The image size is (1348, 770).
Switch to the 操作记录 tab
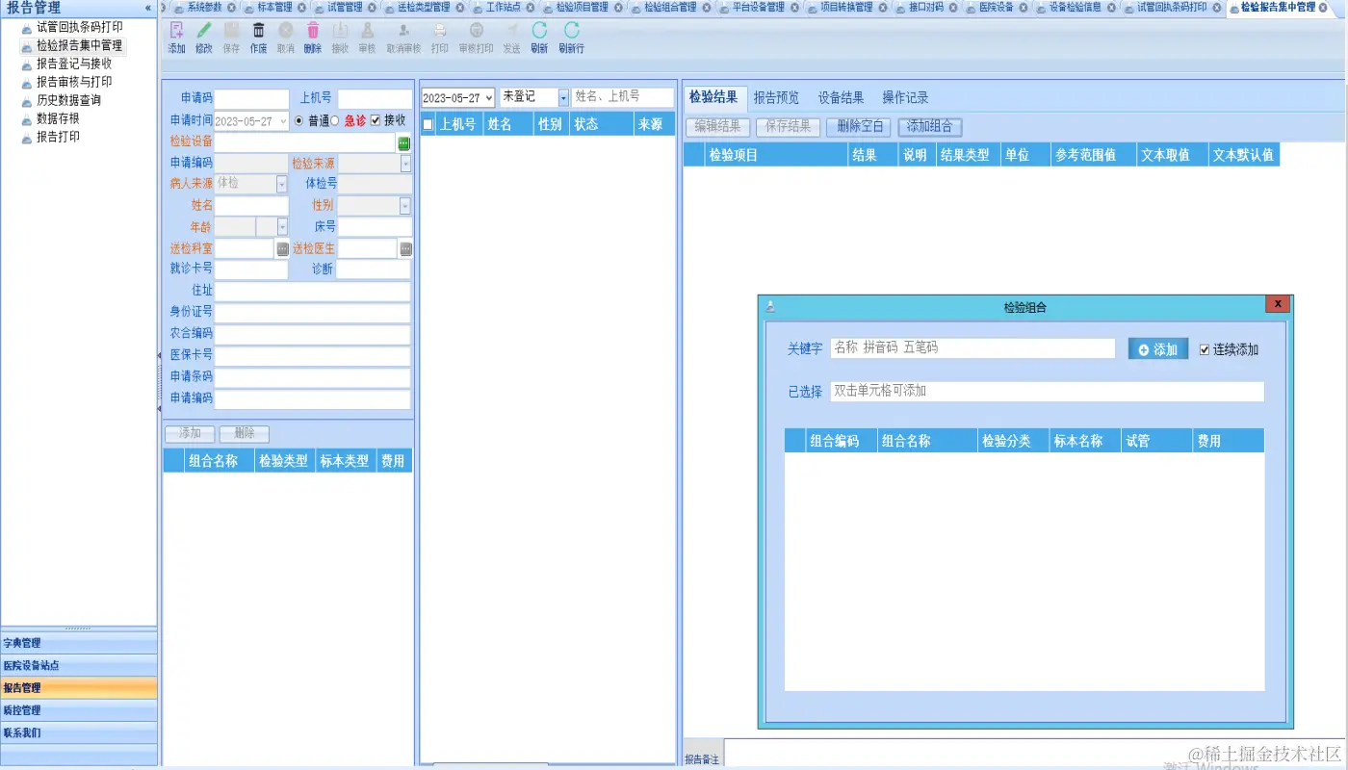click(x=905, y=97)
